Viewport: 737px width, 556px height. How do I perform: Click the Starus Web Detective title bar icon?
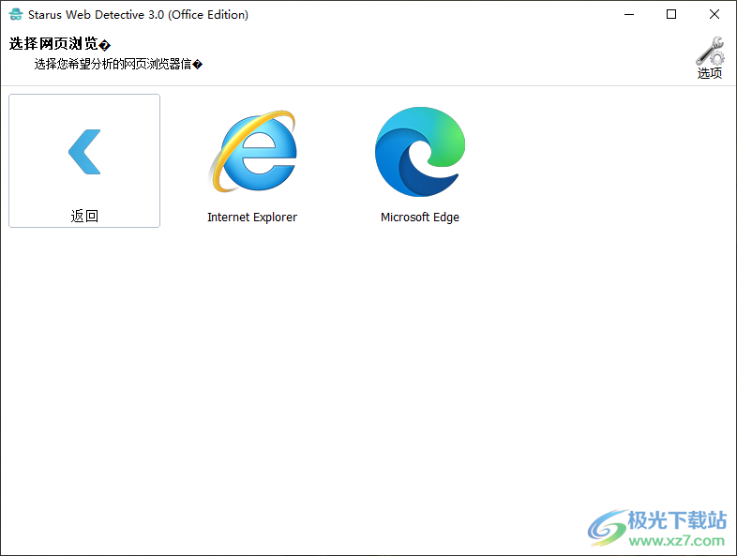tap(16, 14)
